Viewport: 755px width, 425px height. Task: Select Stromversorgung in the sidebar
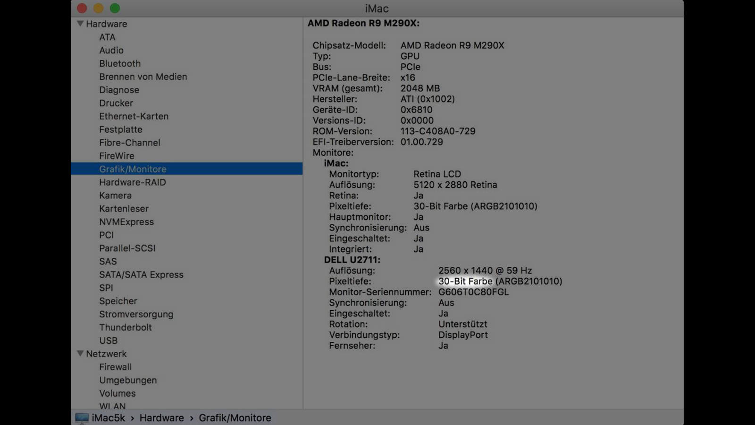point(136,314)
